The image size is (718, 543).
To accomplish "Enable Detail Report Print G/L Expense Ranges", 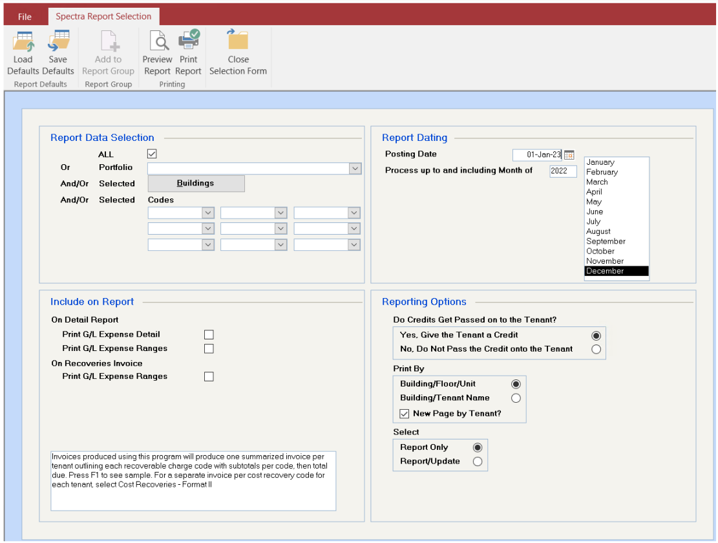I will pyautogui.click(x=209, y=349).
